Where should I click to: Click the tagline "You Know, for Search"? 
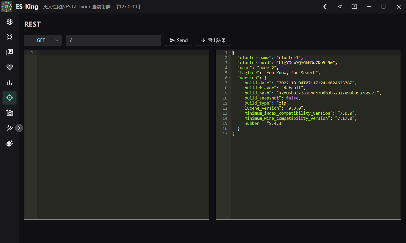[x=291, y=73]
